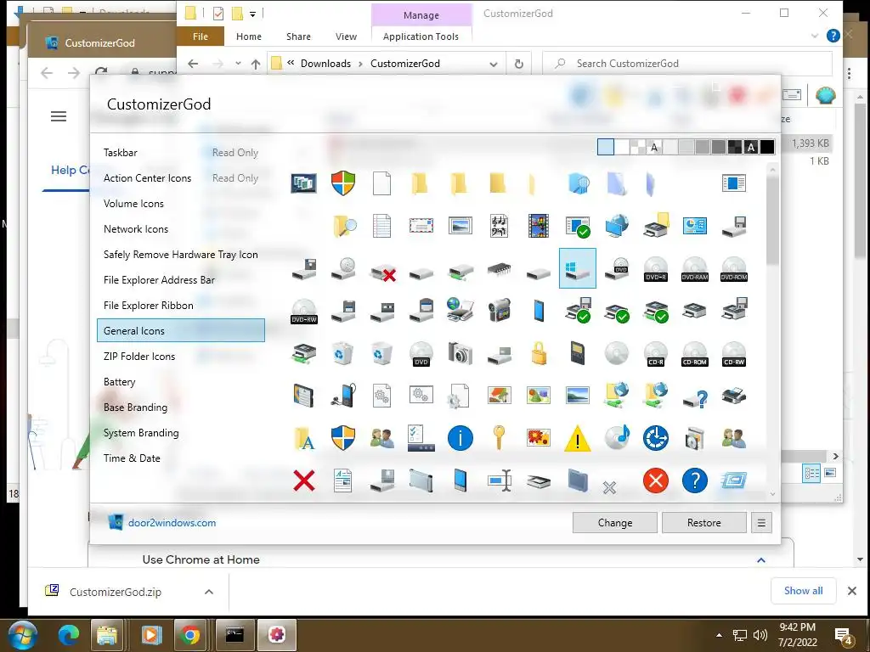870x652 pixels.
Task: Choose the light blue background swatch
Action: point(605,147)
